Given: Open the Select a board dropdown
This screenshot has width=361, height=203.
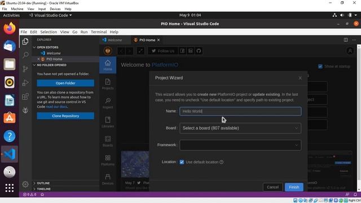Looking at the screenshot, I should (x=240, y=128).
